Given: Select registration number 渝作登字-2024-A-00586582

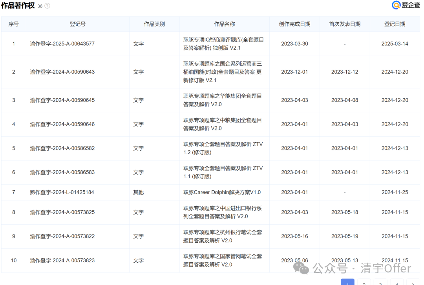Looking at the screenshot, I should click(62, 148).
